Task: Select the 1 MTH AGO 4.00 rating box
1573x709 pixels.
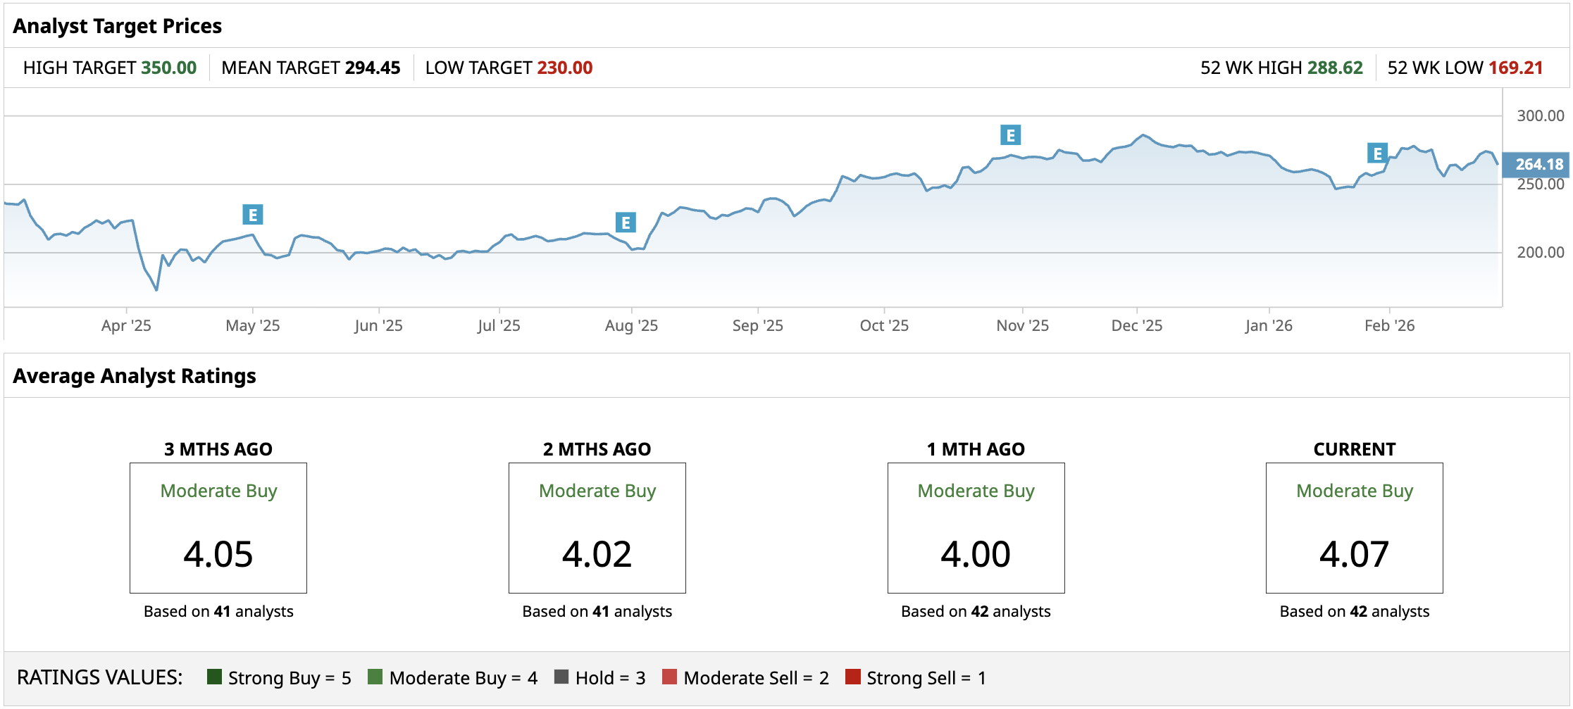Action: pos(976,527)
